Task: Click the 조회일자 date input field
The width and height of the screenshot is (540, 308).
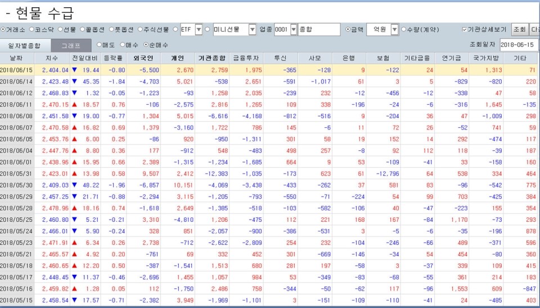Action: click(517, 44)
